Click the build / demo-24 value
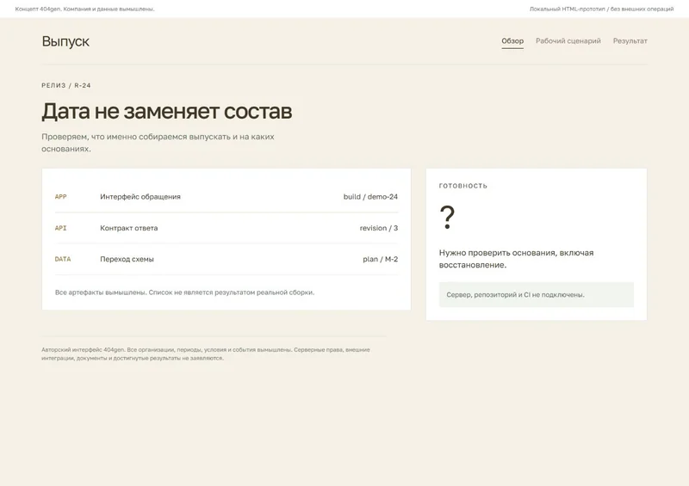Screen dimensions: 689x486 coord(370,197)
